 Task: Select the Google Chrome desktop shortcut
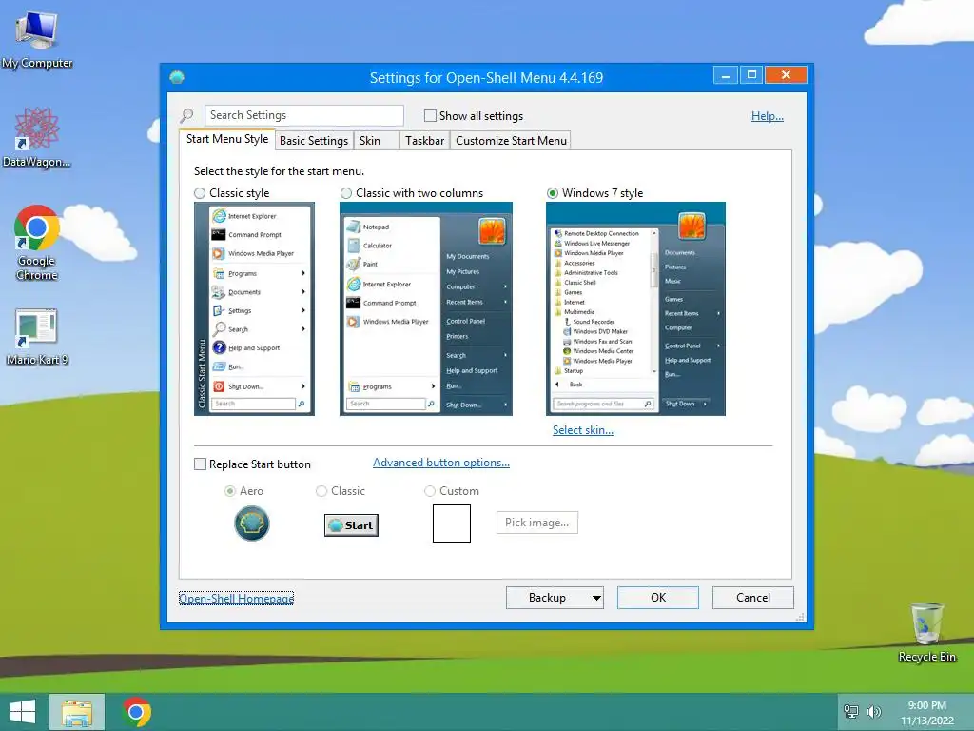(x=37, y=242)
